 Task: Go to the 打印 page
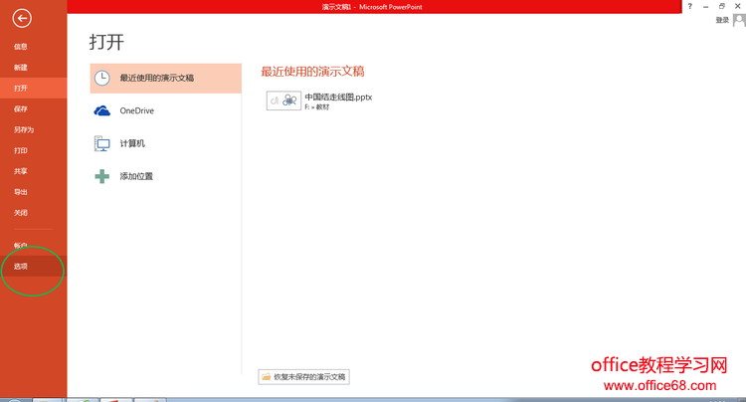(x=20, y=150)
